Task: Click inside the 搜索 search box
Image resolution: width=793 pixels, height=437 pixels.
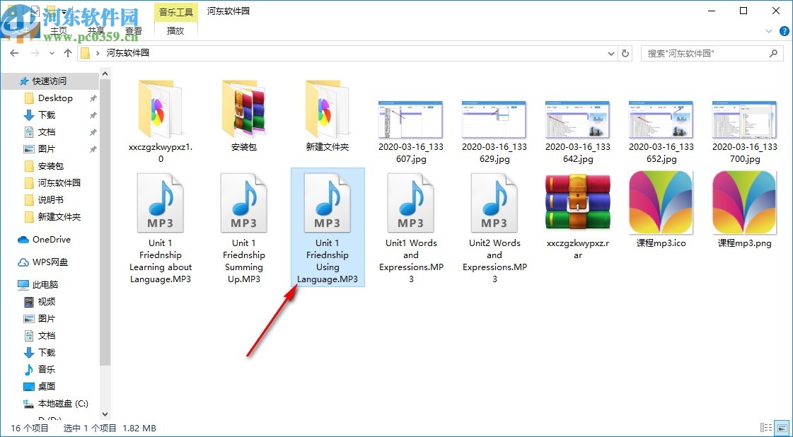Action: (707, 53)
